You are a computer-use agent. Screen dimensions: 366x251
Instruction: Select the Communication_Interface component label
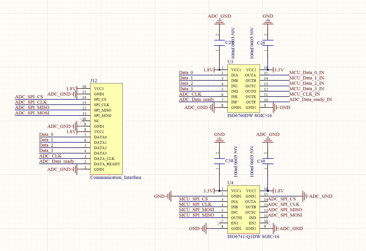click(x=116, y=177)
